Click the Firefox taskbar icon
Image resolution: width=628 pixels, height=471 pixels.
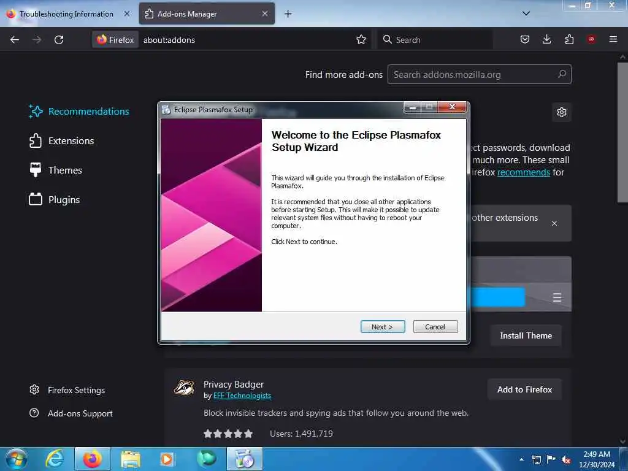93,459
